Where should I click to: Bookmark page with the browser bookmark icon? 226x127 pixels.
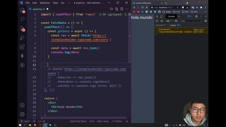coord(147,7)
